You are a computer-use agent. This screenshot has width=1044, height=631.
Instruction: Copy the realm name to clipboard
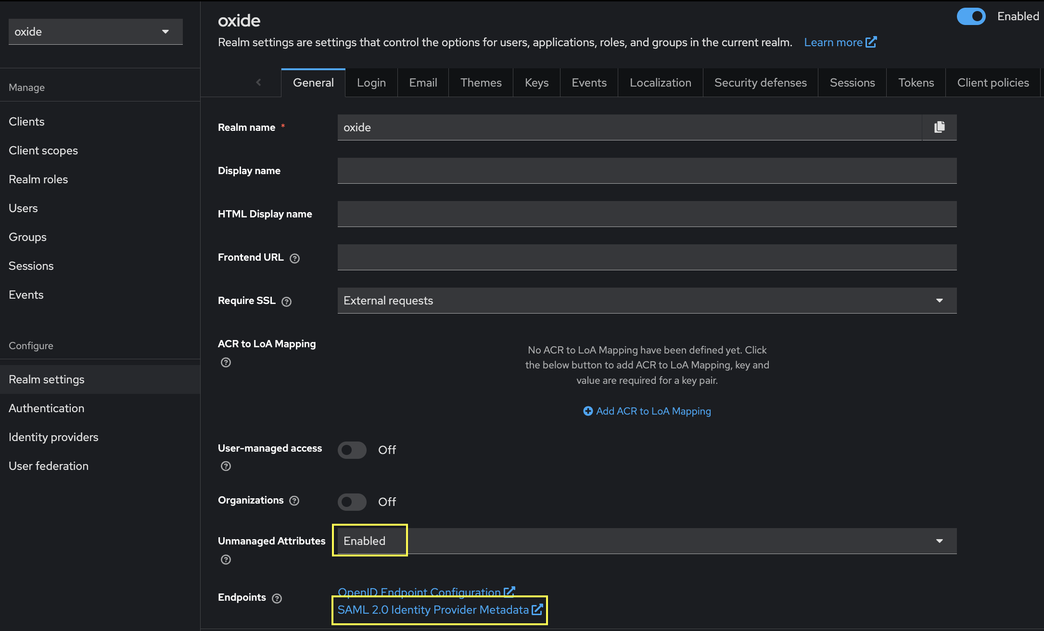[x=939, y=127]
